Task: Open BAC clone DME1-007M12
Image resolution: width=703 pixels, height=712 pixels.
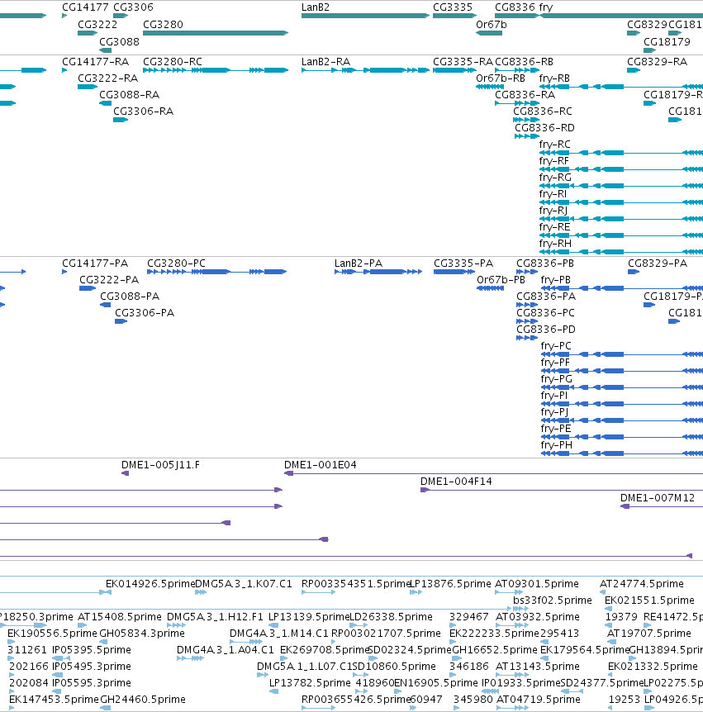Action: [657, 498]
